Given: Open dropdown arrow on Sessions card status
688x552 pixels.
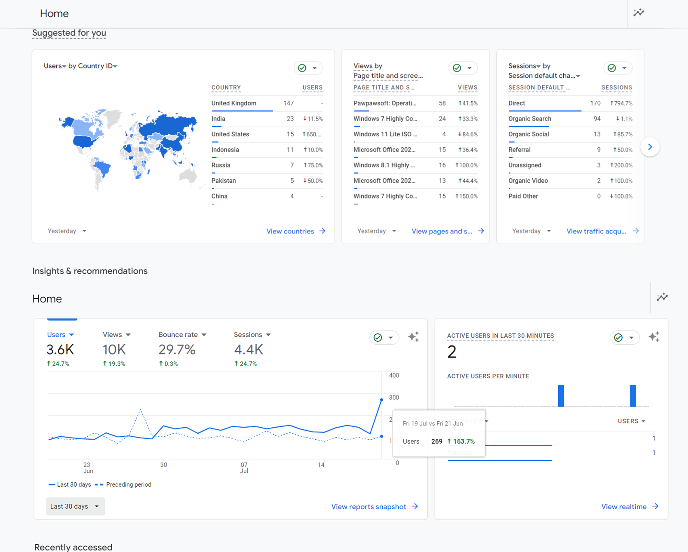Looking at the screenshot, I should click(x=624, y=68).
